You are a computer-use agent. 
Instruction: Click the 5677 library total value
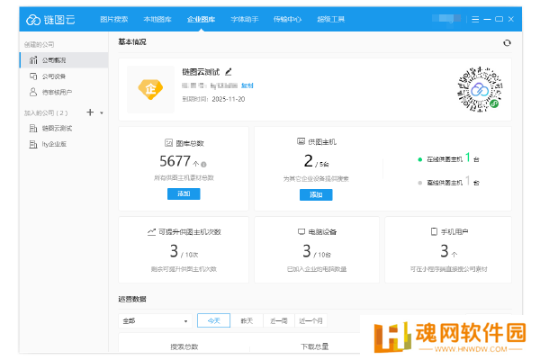[x=175, y=161]
